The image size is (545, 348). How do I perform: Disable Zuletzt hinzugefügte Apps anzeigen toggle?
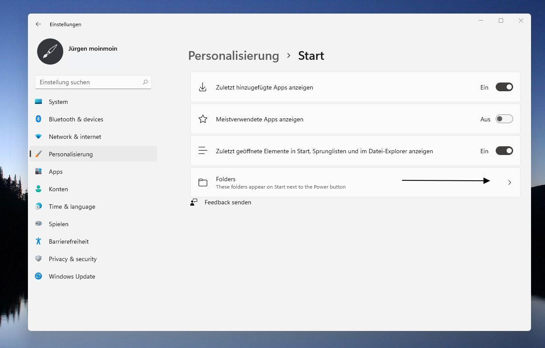click(504, 87)
